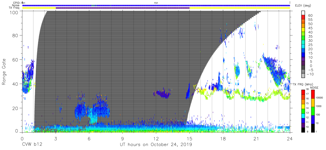Click the x-axis tick label '21'

click(256, 138)
